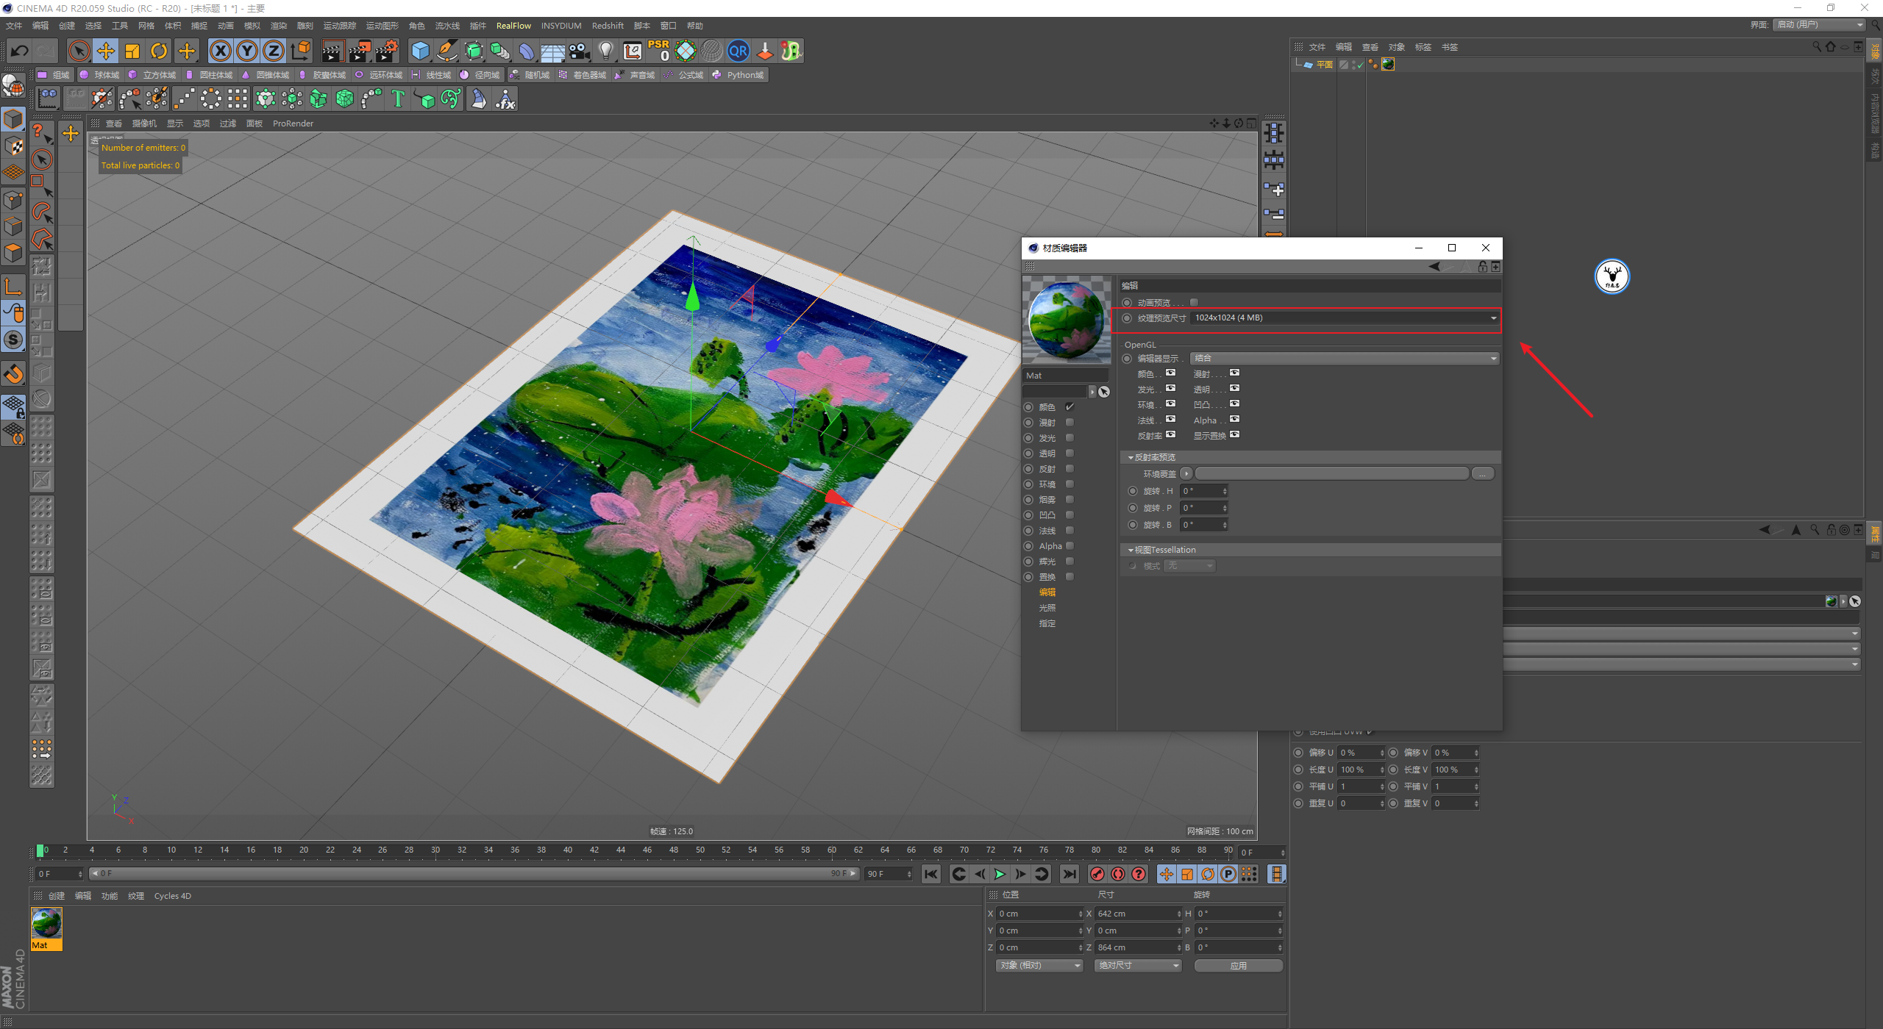The width and height of the screenshot is (1883, 1029).
Task: Open the camera object icon
Action: pyautogui.click(x=580, y=51)
